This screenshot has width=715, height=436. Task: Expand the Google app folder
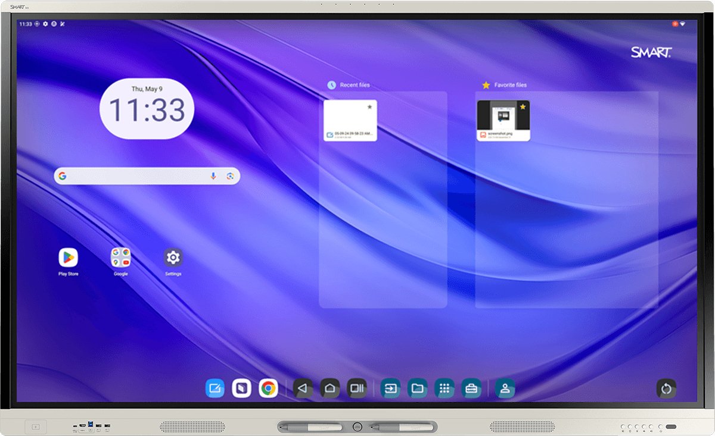(120, 258)
